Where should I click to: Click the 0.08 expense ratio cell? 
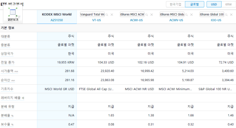coord(111,124)
